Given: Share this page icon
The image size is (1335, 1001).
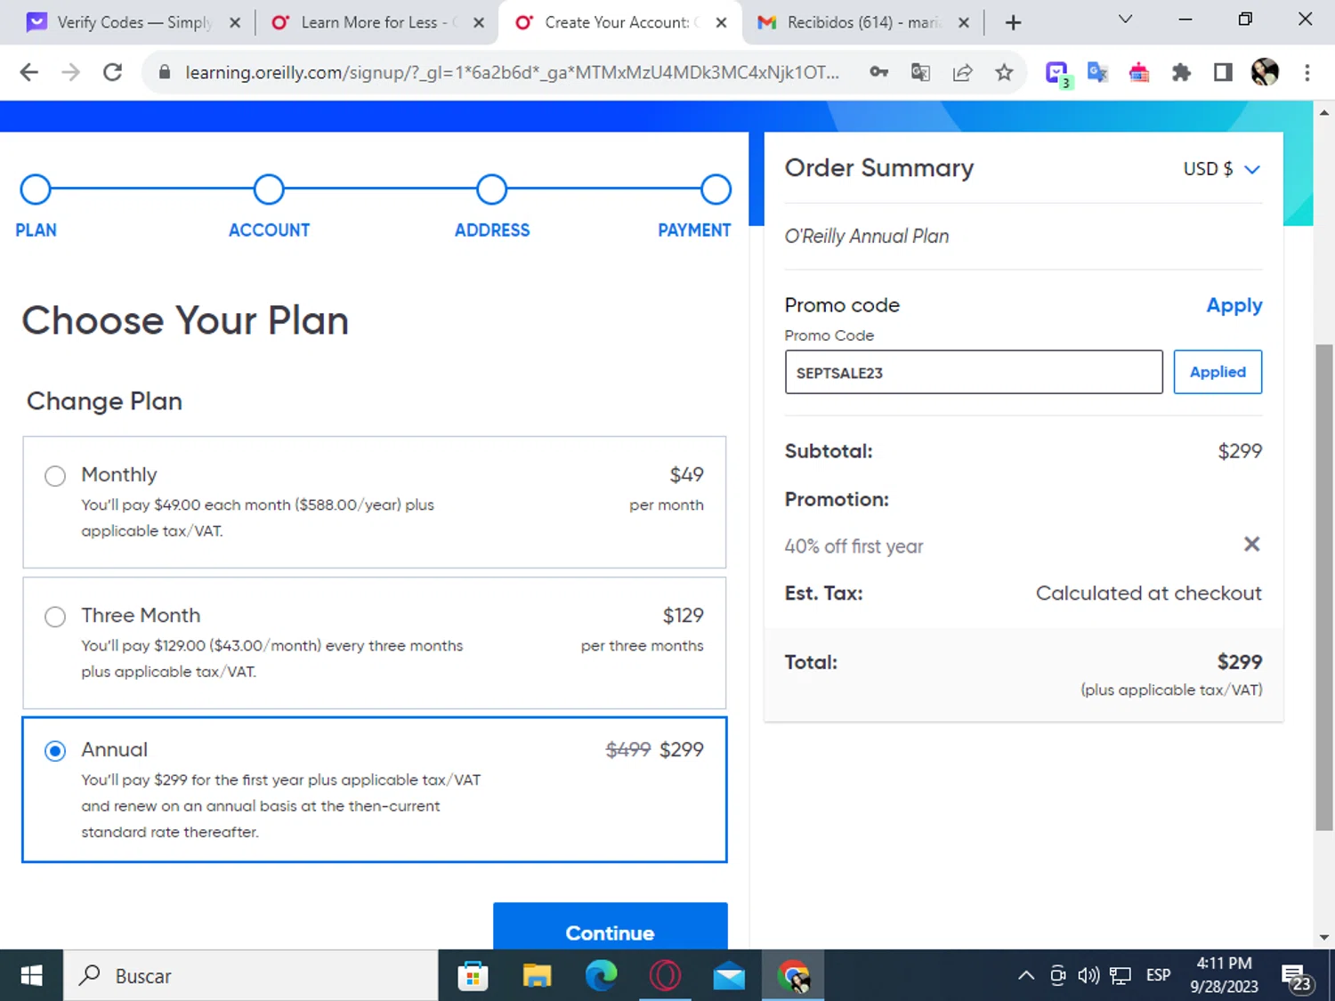Looking at the screenshot, I should click(x=962, y=73).
